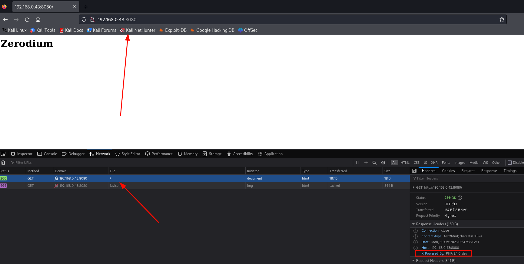524x264 pixels.
Task: Toggle the All request type filter
Action: [x=394, y=163]
